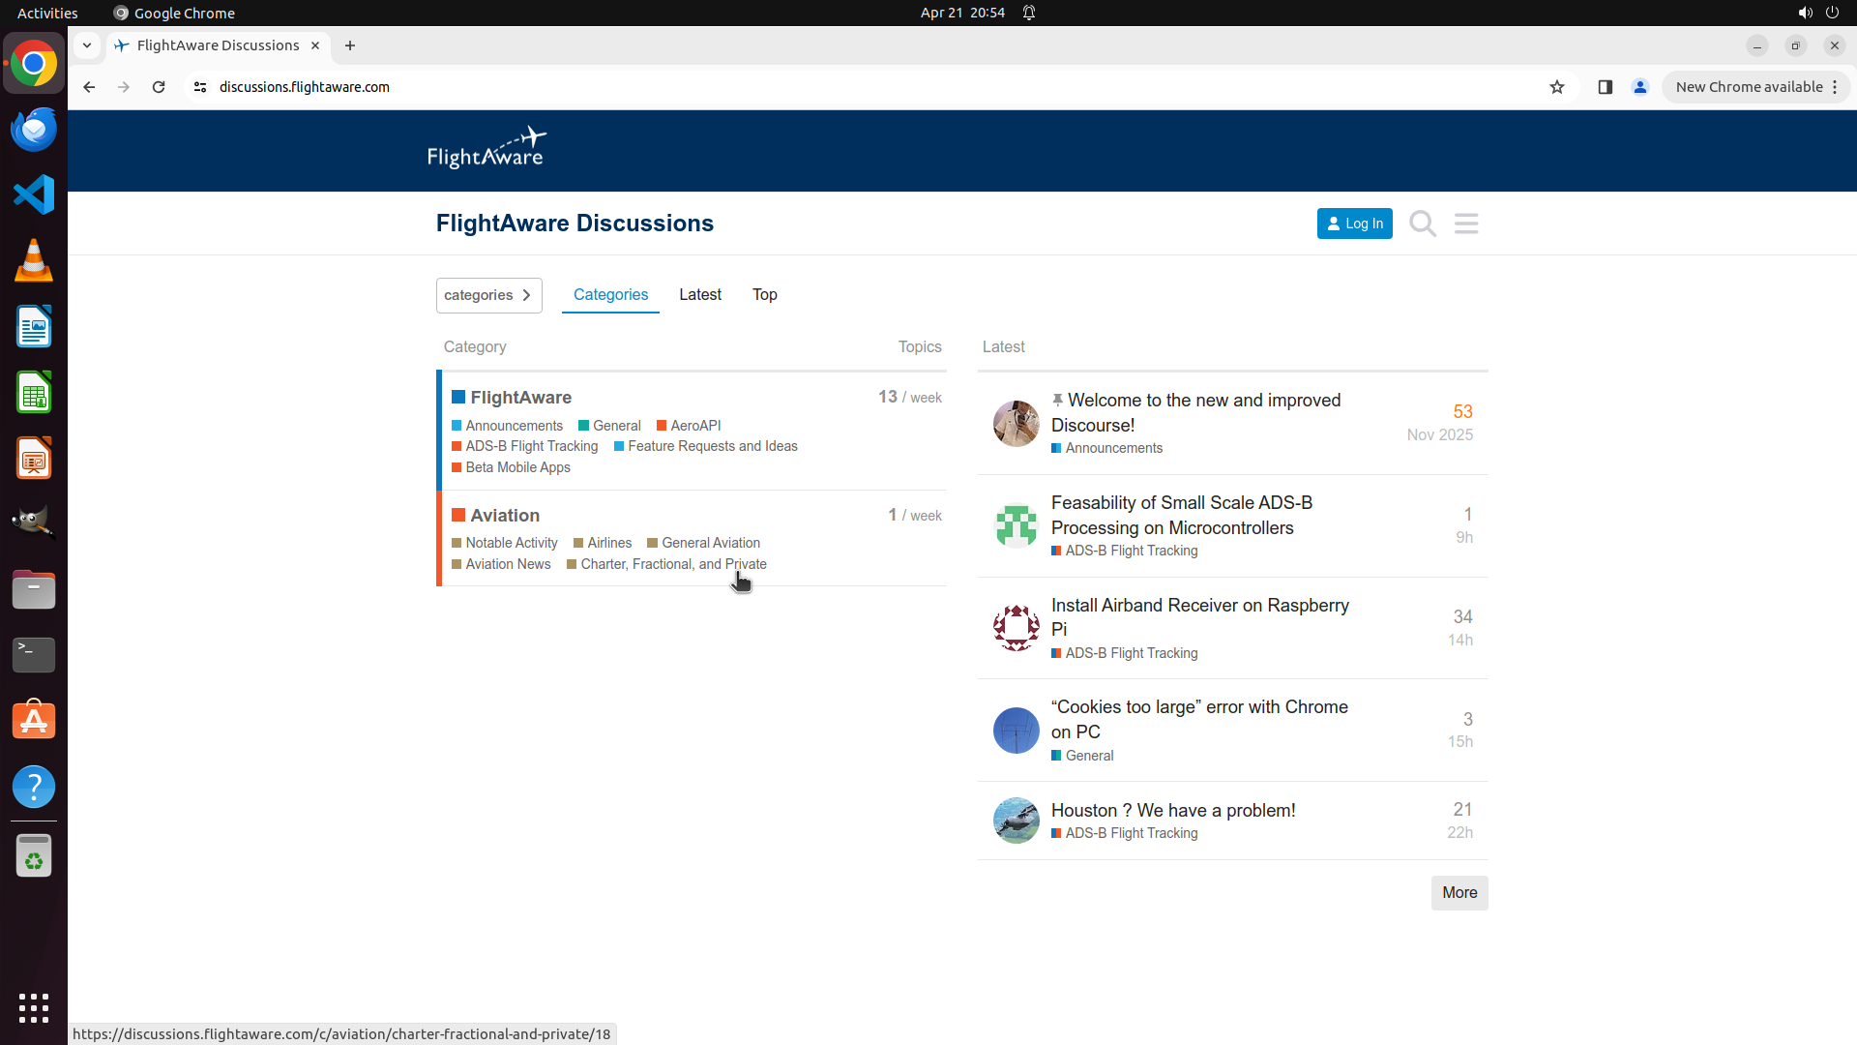Load more topics with More button
The image size is (1857, 1045).
pyautogui.click(x=1459, y=892)
